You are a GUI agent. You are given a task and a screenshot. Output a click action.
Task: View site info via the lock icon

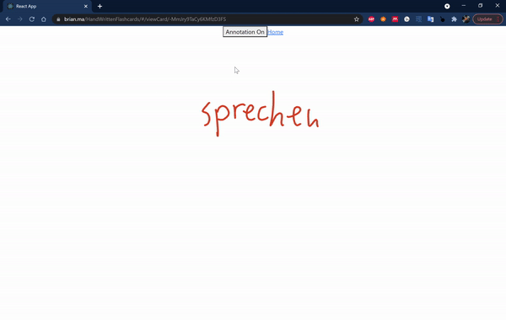(x=58, y=19)
